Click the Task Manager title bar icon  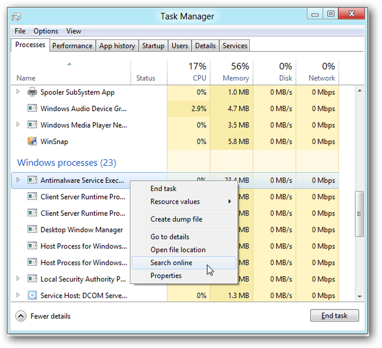(16, 16)
